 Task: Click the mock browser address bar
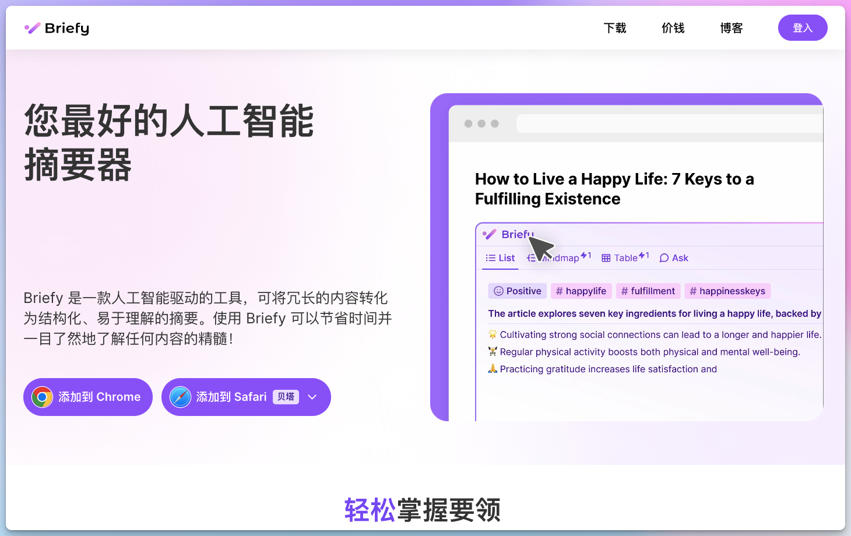pos(664,124)
